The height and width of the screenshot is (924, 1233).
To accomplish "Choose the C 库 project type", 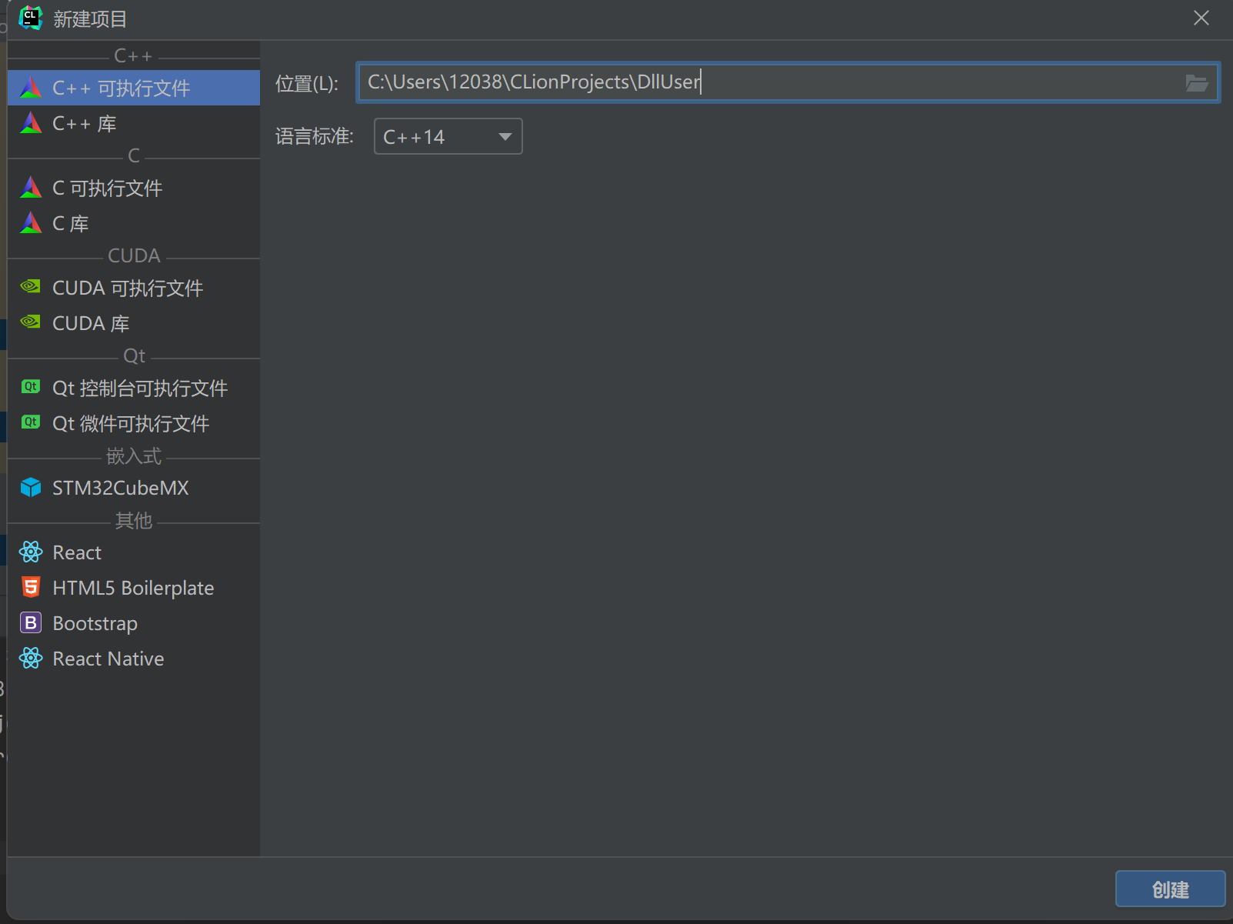I will pyautogui.click(x=134, y=223).
